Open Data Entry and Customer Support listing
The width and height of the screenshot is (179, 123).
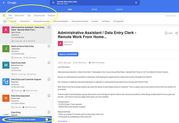(26, 85)
